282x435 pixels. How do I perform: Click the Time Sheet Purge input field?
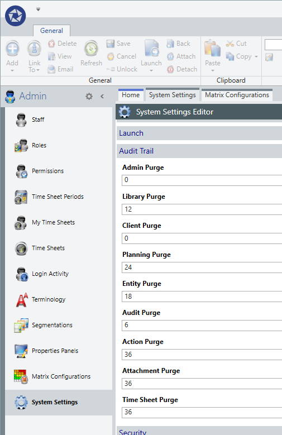[202, 412]
